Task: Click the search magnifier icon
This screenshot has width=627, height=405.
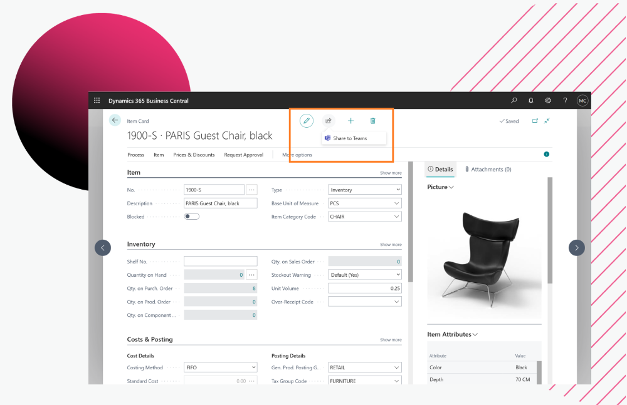Action: pos(514,101)
